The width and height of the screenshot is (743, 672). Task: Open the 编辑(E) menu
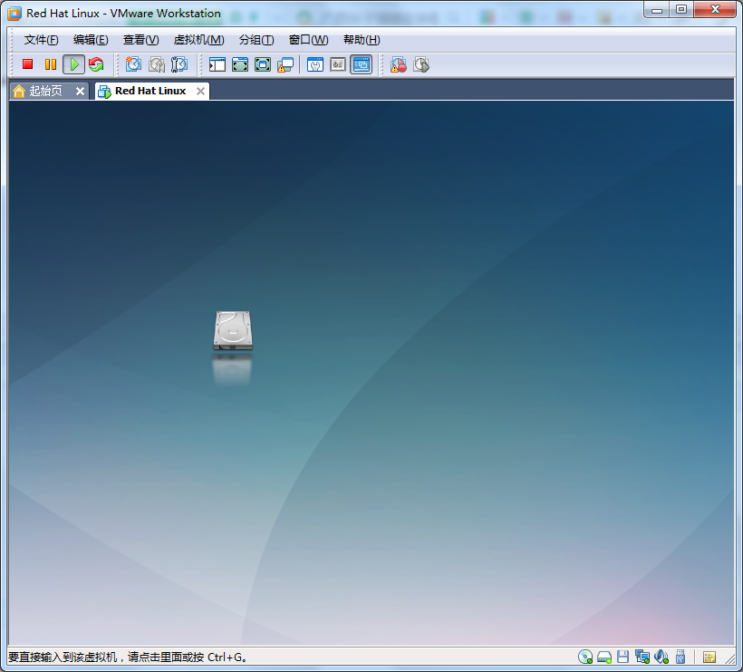91,40
